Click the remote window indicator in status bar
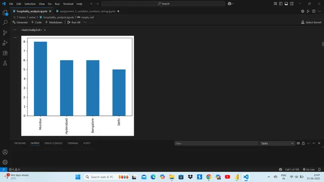Screen dimensions: 324x182 click(x=3, y=170)
